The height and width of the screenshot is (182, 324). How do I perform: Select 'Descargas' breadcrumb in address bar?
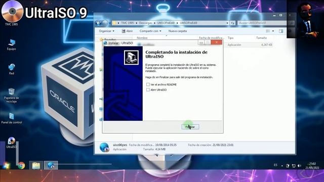click(x=145, y=23)
